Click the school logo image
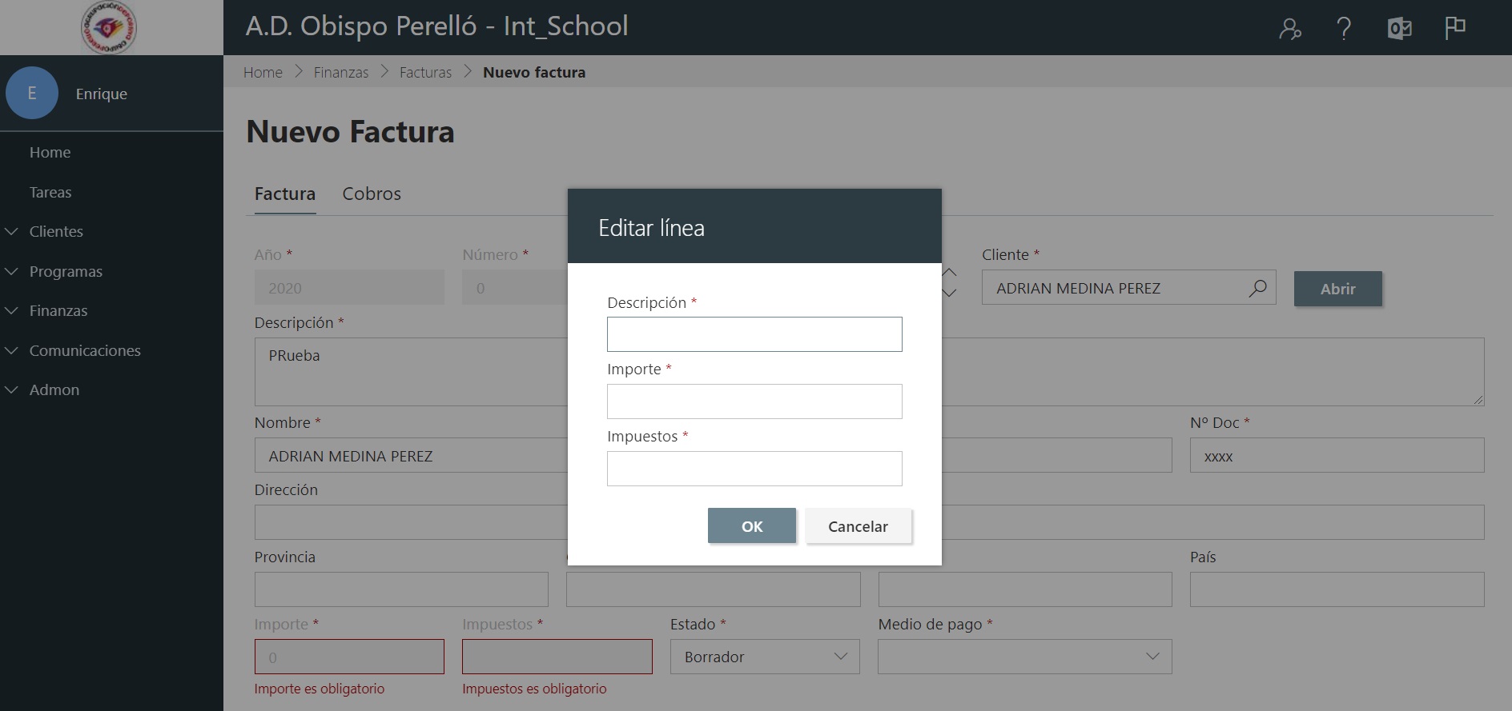Image resolution: width=1512 pixels, height=711 pixels. click(x=109, y=28)
